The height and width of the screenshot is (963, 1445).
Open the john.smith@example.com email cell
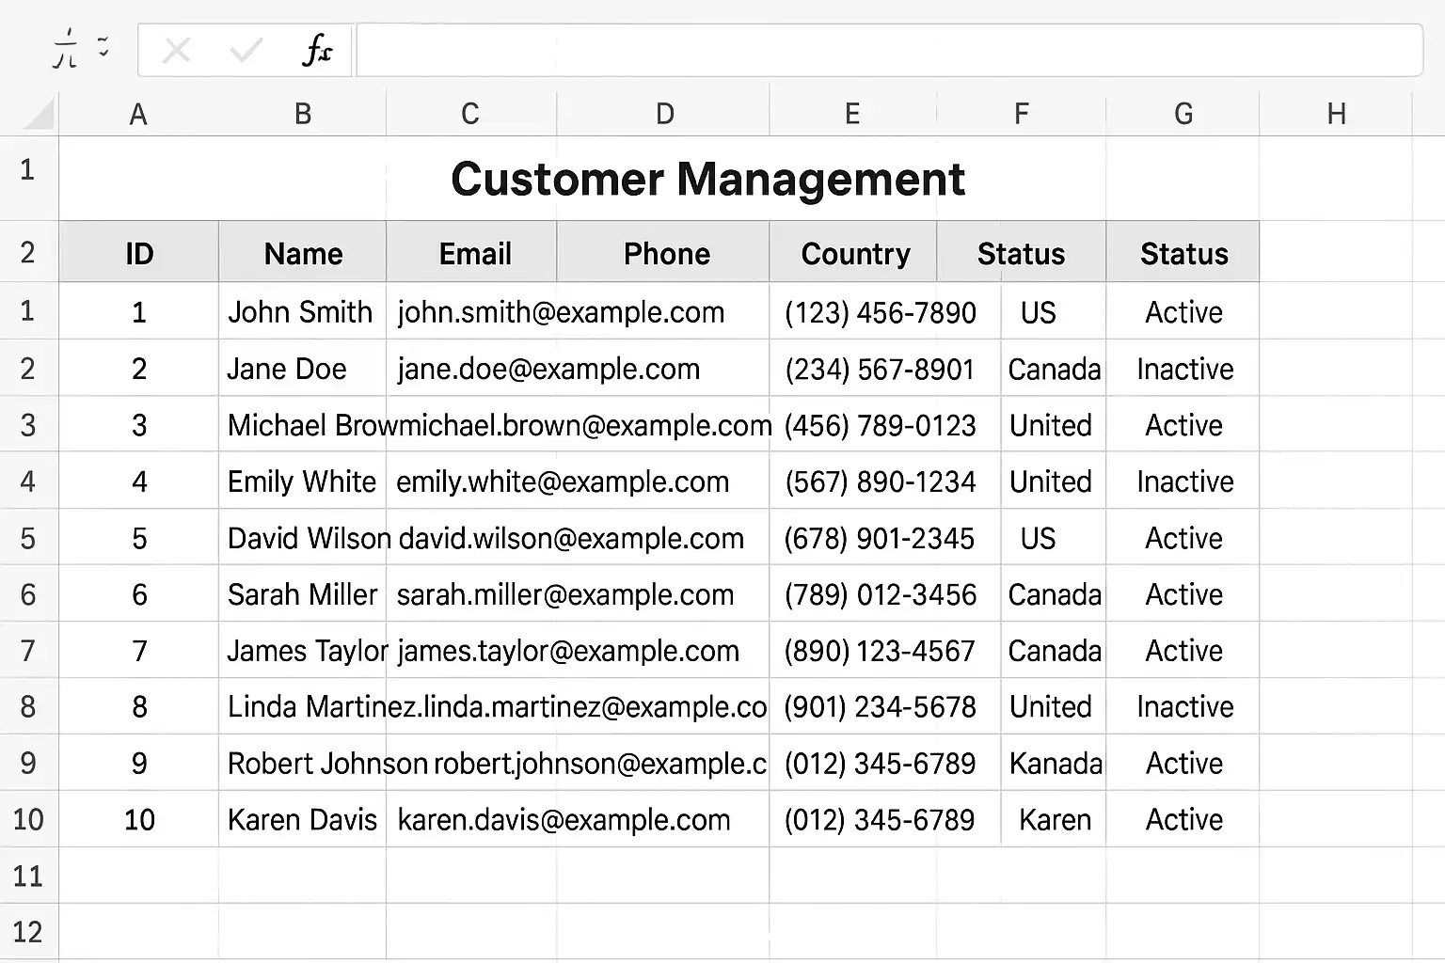[561, 312]
